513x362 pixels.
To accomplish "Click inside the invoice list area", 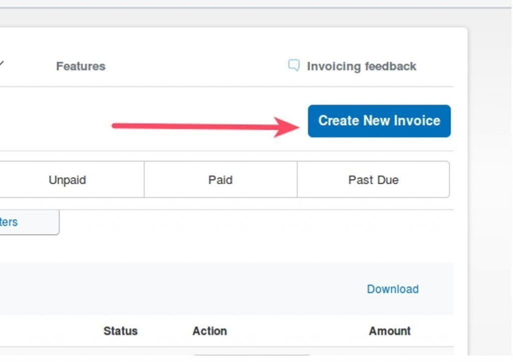I will (225, 350).
